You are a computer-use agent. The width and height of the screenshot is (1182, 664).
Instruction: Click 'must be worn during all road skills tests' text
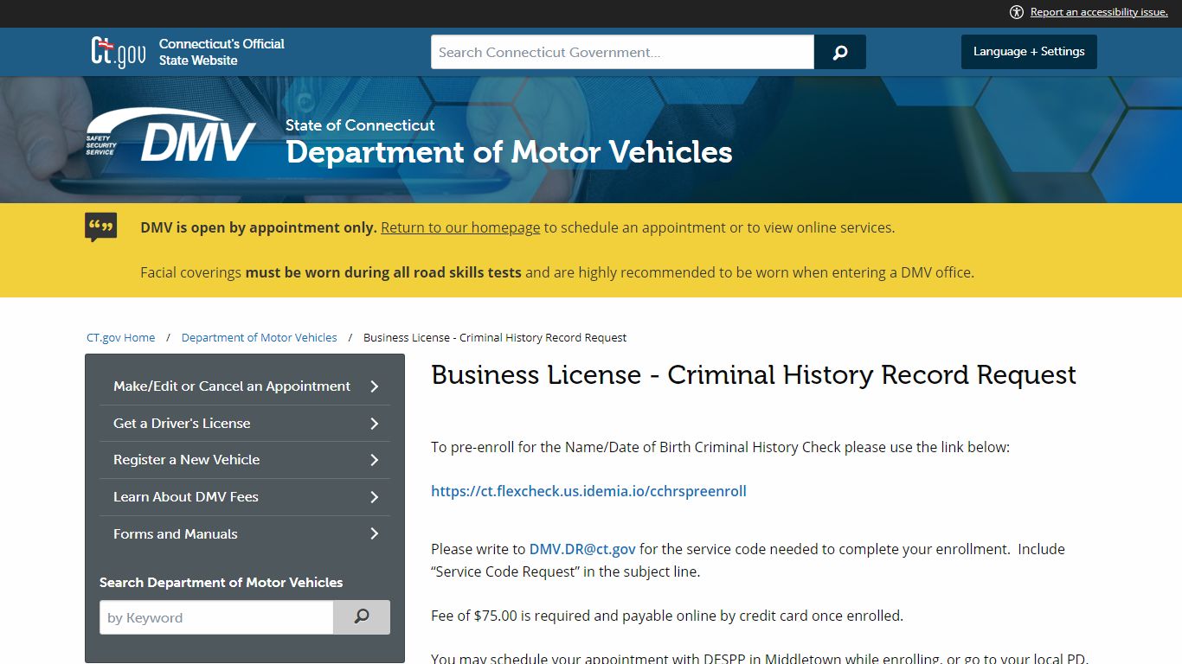[x=383, y=272]
